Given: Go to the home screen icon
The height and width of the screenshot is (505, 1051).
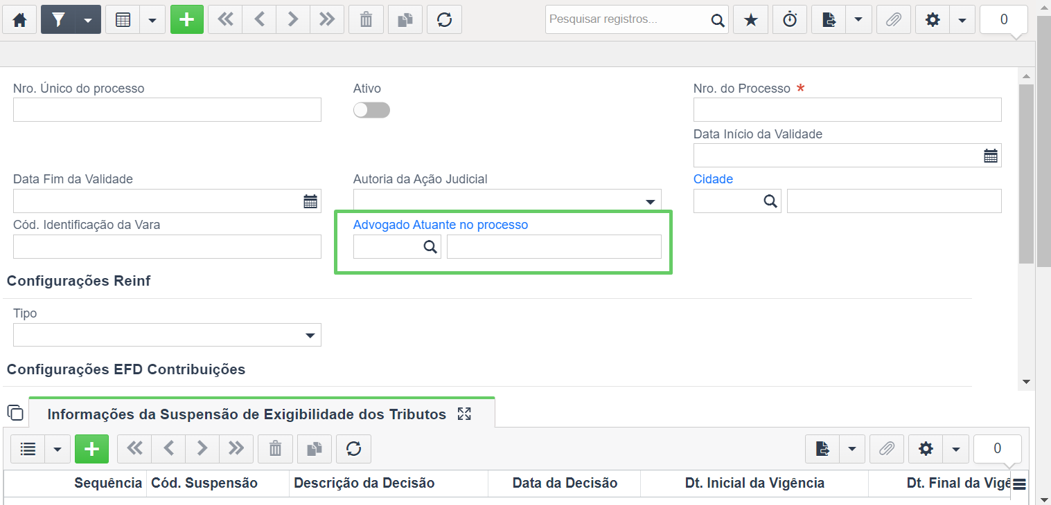Looking at the screenshot, I should pyautogui.click(x=20, y=19).
